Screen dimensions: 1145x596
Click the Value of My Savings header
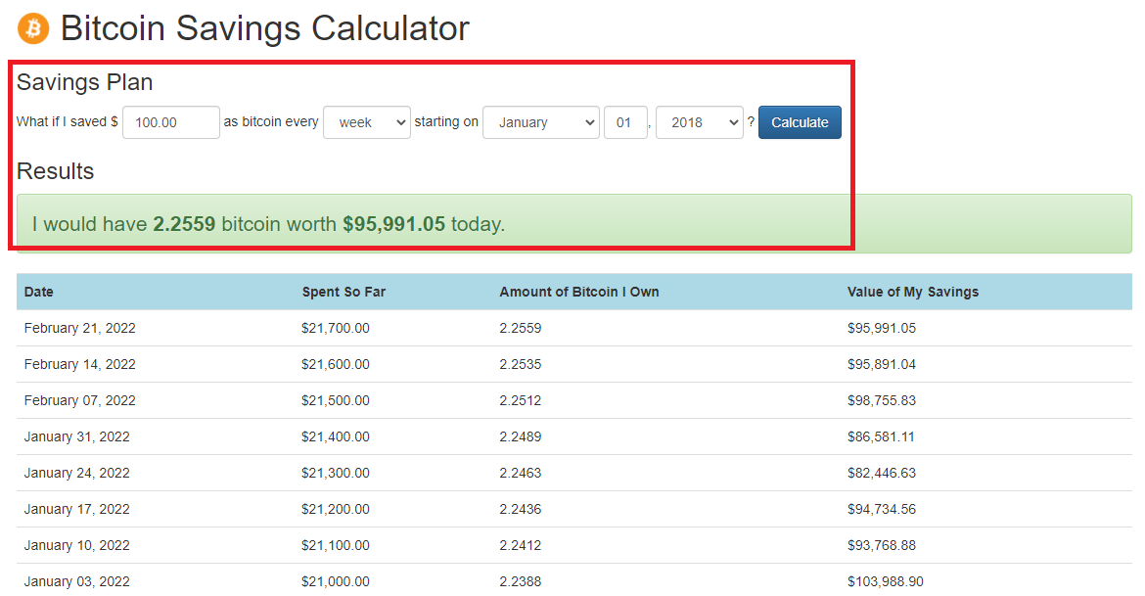[x=913, y=292]
